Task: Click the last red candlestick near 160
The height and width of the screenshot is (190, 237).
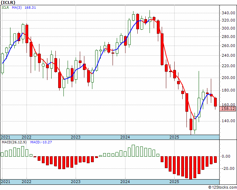Action: coord(215,102)
